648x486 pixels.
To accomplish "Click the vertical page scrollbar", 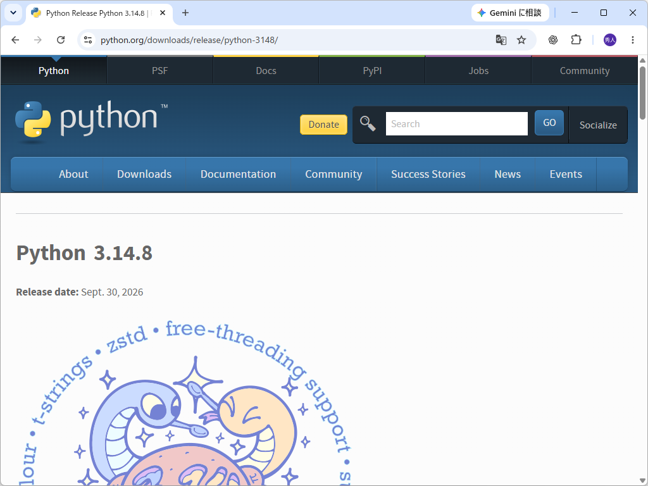I will click(x=642, y=92).
